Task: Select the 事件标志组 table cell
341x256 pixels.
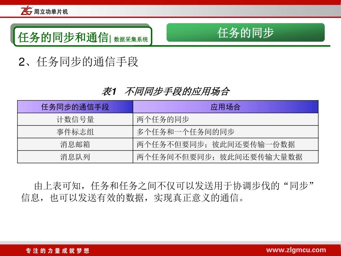Action: (75, 132)
